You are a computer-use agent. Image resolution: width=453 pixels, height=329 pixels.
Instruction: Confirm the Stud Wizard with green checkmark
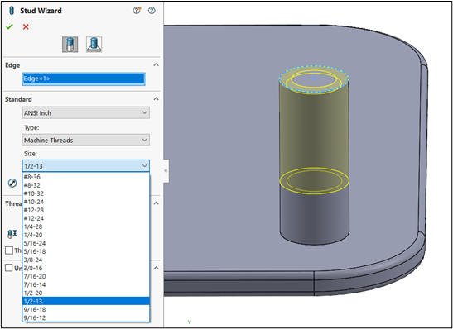(x=10, y=26)
